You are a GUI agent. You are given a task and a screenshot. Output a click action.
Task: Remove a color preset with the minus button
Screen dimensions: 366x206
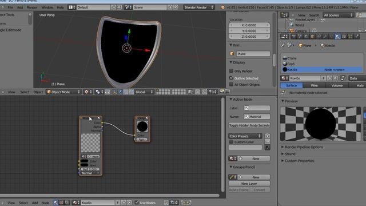click(267, 141)
